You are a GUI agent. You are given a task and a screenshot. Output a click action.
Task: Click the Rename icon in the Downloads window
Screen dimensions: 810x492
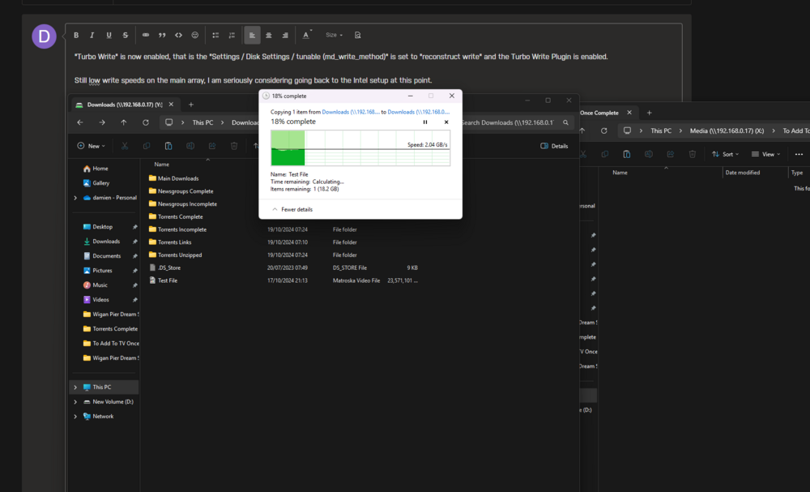coord(190,146)
